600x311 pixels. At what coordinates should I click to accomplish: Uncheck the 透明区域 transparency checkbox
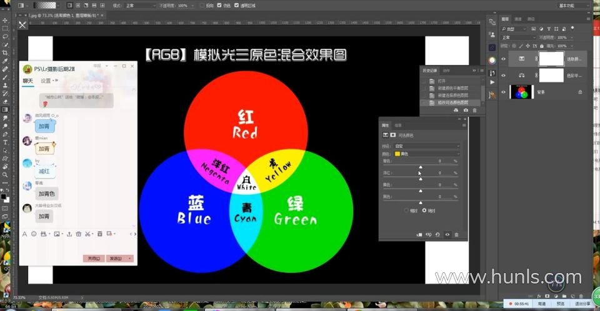(x=236, y=6)
